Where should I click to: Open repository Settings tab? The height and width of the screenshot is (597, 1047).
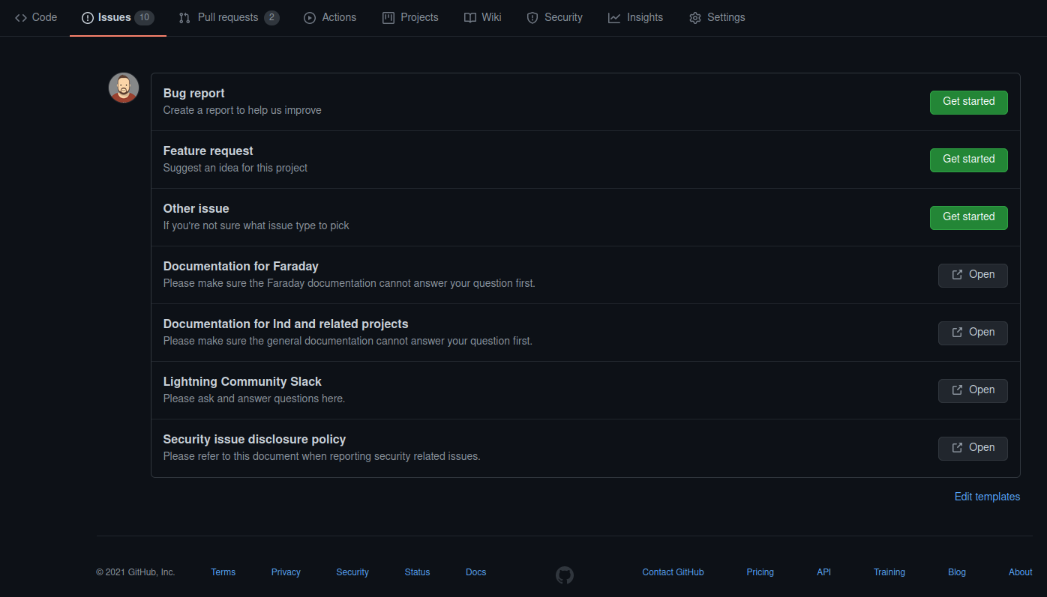717,17
